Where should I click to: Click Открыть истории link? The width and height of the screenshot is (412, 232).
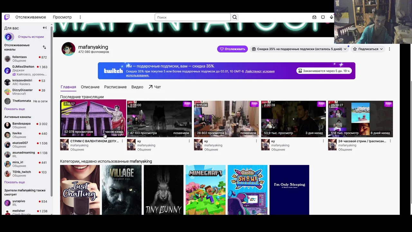click(x=31, y=37)
